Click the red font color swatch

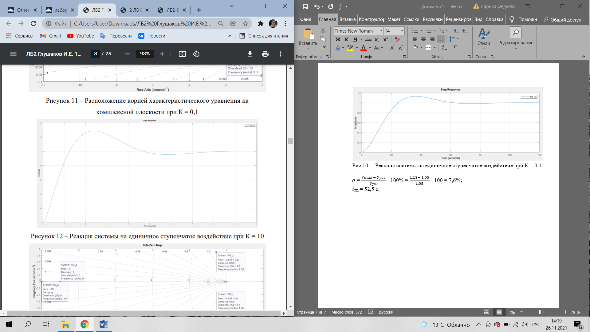pyautogui.click(x=364, y=48)
